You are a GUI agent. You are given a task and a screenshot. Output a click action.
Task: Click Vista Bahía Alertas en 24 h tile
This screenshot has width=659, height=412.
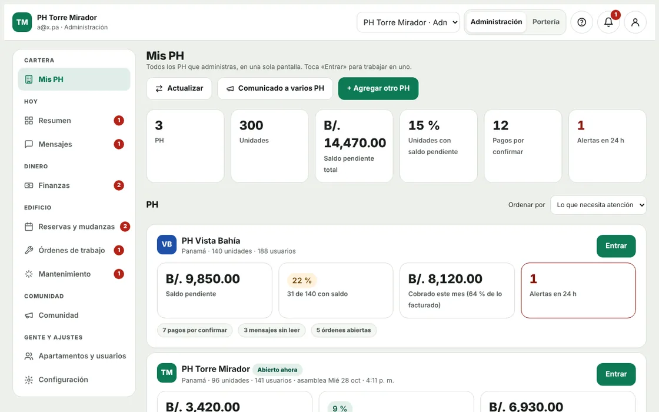click(x=578, y=291)
